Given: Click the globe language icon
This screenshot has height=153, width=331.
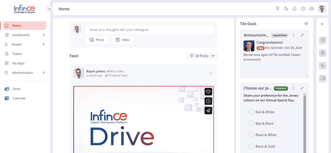Looking at the screenshot, I should click(311, 9).
